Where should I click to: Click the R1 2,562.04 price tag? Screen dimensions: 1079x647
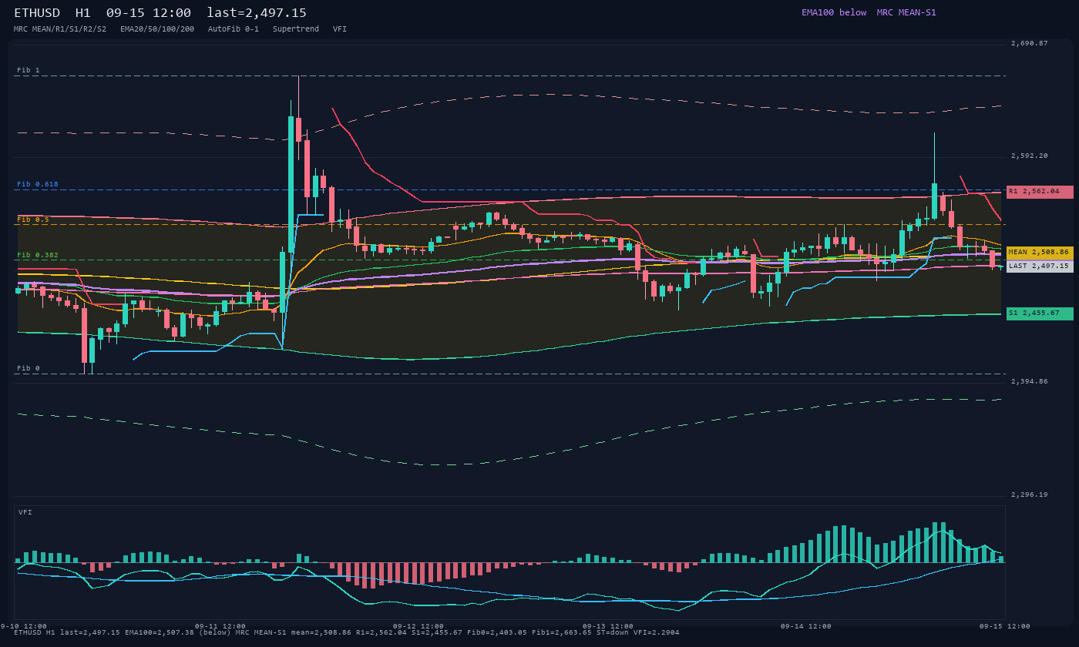(1040, 192)
